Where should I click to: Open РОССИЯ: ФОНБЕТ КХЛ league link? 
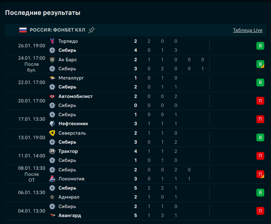point(57,30)
